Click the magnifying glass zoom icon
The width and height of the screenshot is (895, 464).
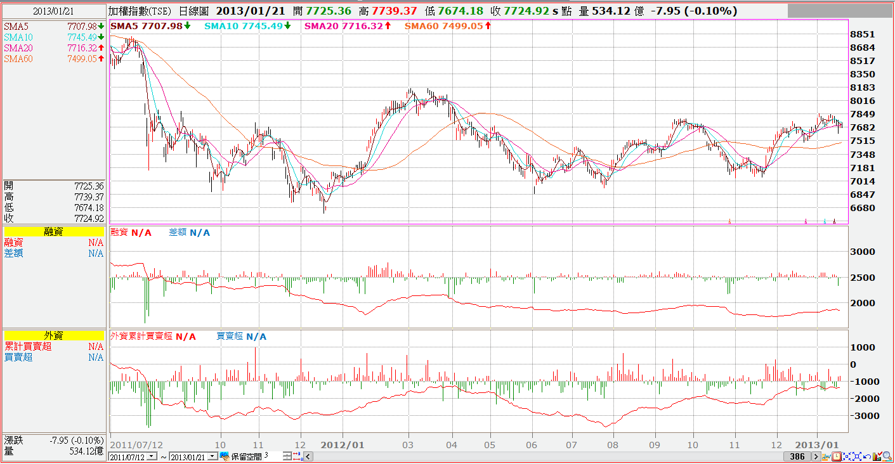coord(887,456)
